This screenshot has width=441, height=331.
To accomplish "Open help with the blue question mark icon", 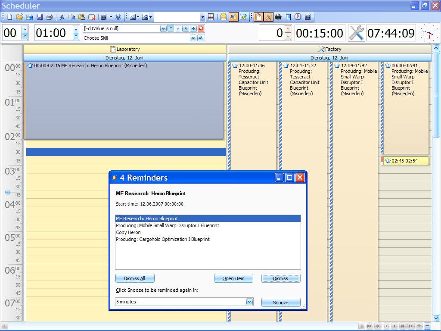I will [118, 17].
